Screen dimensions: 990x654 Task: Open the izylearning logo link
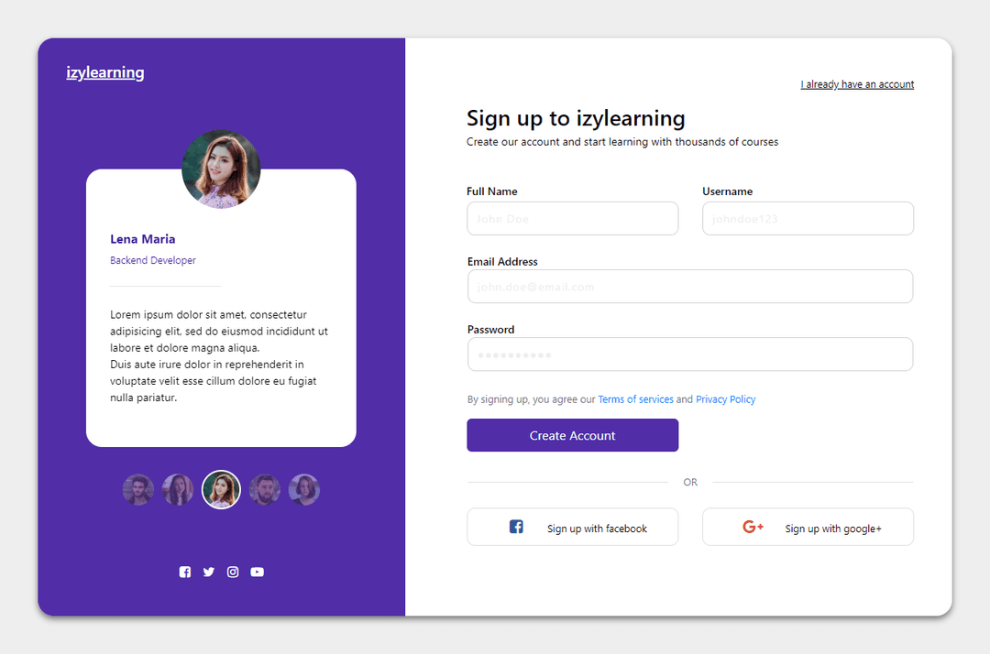click(x=104, y=71)
